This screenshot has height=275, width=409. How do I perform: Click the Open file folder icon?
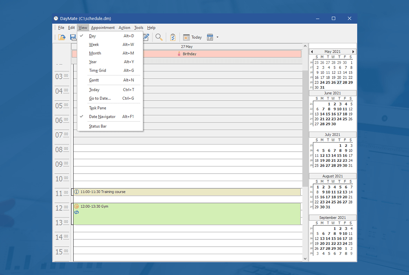pos(62,37)
